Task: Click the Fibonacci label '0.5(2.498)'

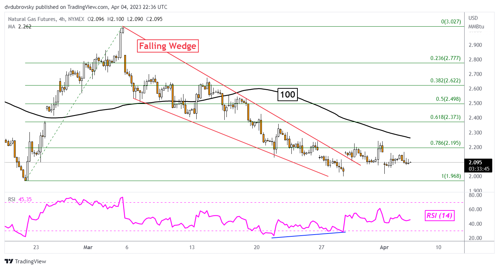Action: coord(449,99)
